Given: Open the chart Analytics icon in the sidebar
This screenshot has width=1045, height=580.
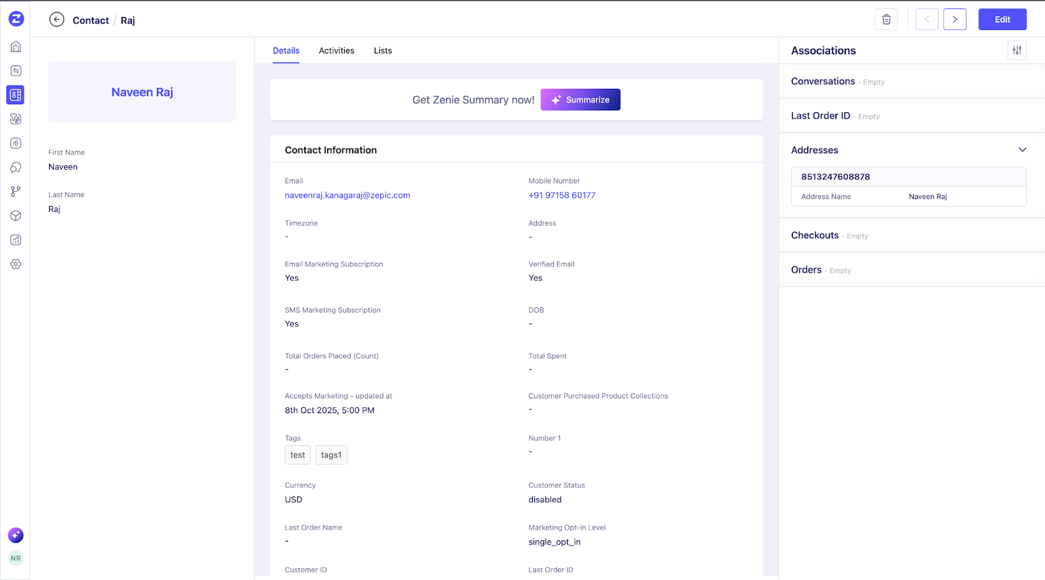Looking at the screenshot, I should pos(16,240).
